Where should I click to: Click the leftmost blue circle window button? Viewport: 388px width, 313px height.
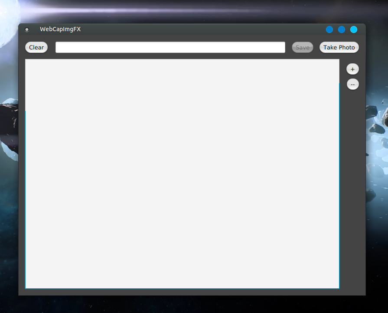click(x=329, y=29)
